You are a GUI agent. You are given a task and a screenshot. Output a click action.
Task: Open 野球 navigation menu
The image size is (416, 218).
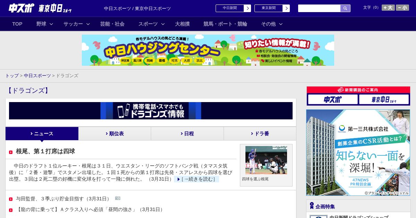[41, 24]
